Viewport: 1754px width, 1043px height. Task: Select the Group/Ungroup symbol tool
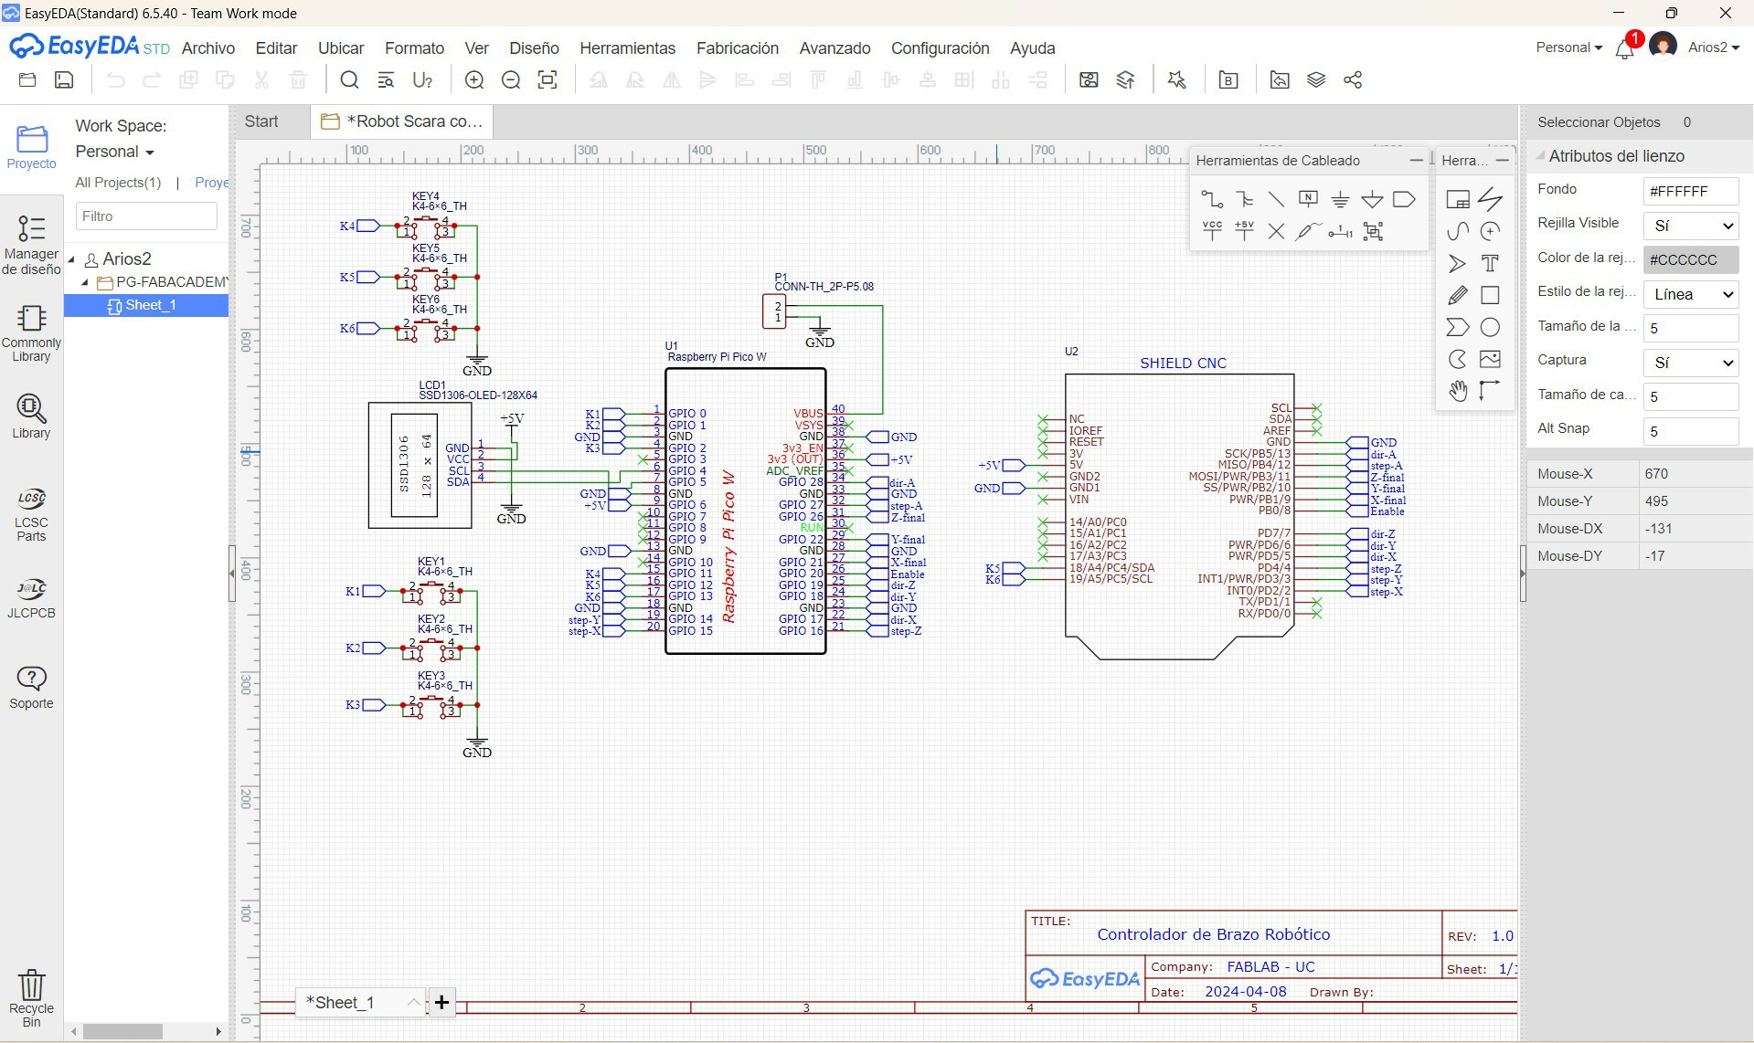pyautogui.click(x=1373, y=231)
